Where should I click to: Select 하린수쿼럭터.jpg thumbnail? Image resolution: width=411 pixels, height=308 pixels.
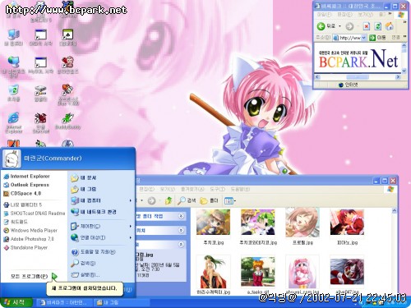tap(214, 272)
